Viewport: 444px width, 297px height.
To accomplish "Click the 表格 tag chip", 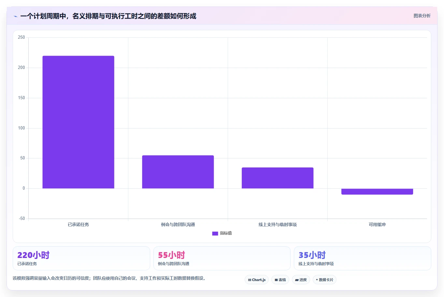I will pyautogui.click(x=280, y=280).
